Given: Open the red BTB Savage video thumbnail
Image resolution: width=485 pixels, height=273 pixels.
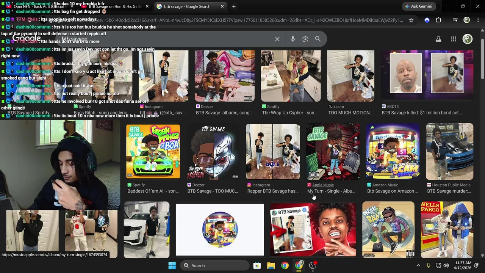Looking at the screenshot, I should (x=313, y=229).
